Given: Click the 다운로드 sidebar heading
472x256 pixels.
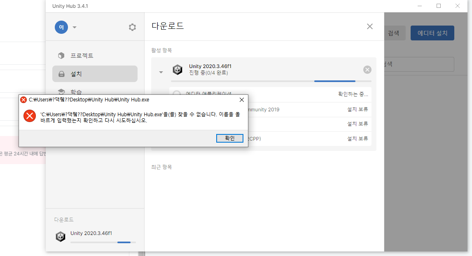Looking at the screenshot, I should pos(64,220).
